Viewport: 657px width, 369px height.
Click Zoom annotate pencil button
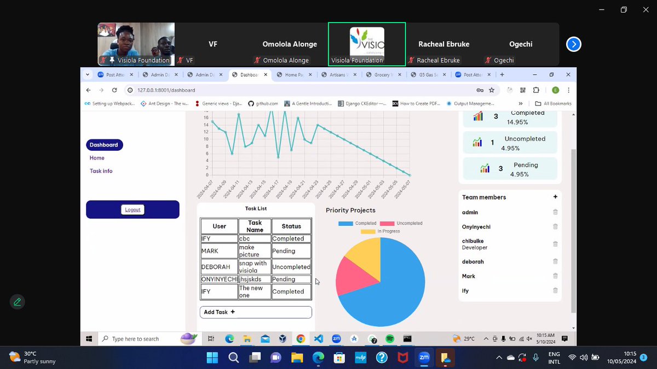tap(18, 302)
